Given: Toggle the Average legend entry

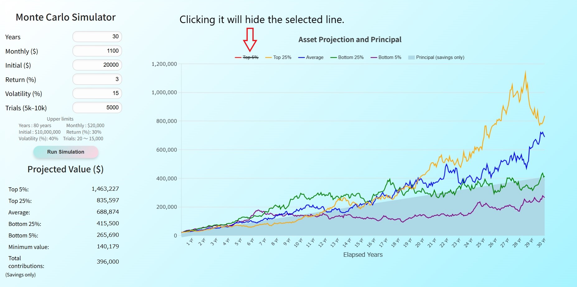Looking at the screenshot, I should pyautogui.click(x=314, y=57).
